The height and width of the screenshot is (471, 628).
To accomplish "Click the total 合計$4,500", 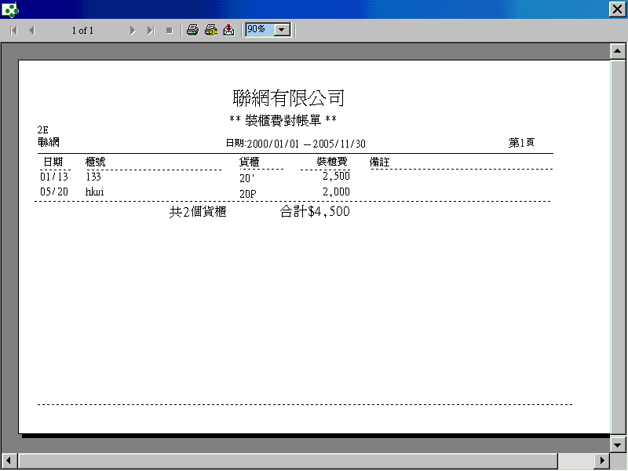I will coord(315,211).
